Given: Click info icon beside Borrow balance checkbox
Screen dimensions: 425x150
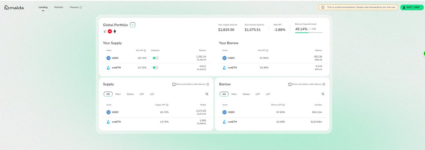Looking at the screenshot, I should coord(324,84).
